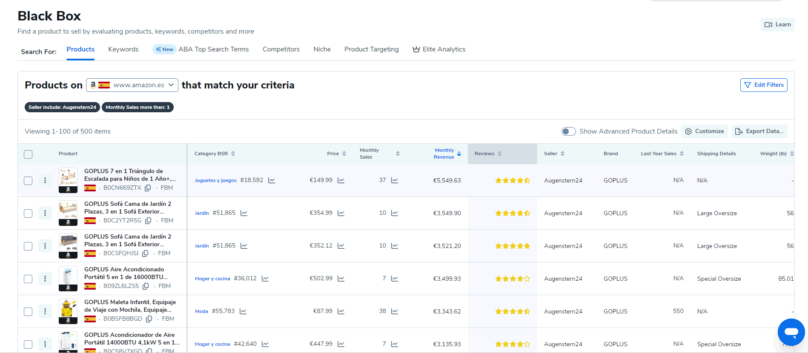Click Export Data button
808x353 pixels.
[x=759, y=131]
